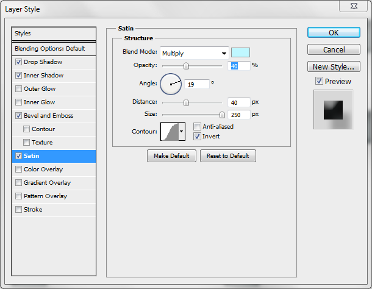Open the Stroke settings row
372x289 pixels.
point(54,210)
